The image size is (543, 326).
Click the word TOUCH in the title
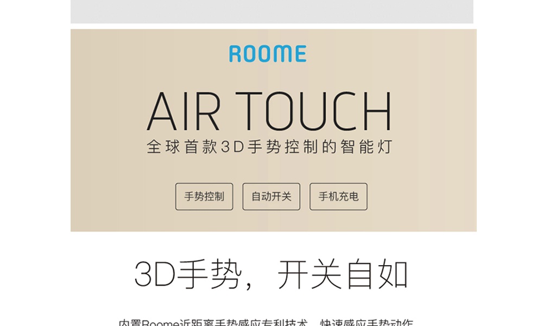click(x=313, y=111)
